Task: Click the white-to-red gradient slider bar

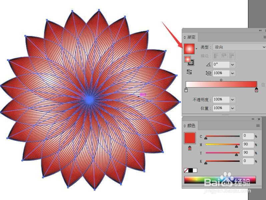Action: 221,84
